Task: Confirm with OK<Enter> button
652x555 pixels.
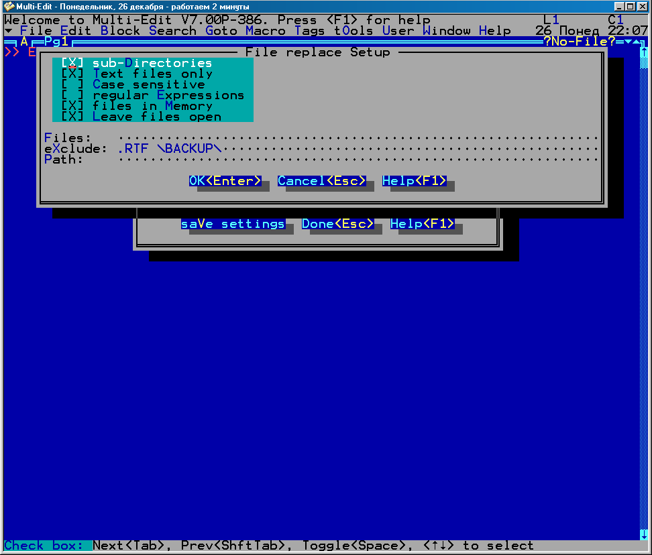Action: 225,181
